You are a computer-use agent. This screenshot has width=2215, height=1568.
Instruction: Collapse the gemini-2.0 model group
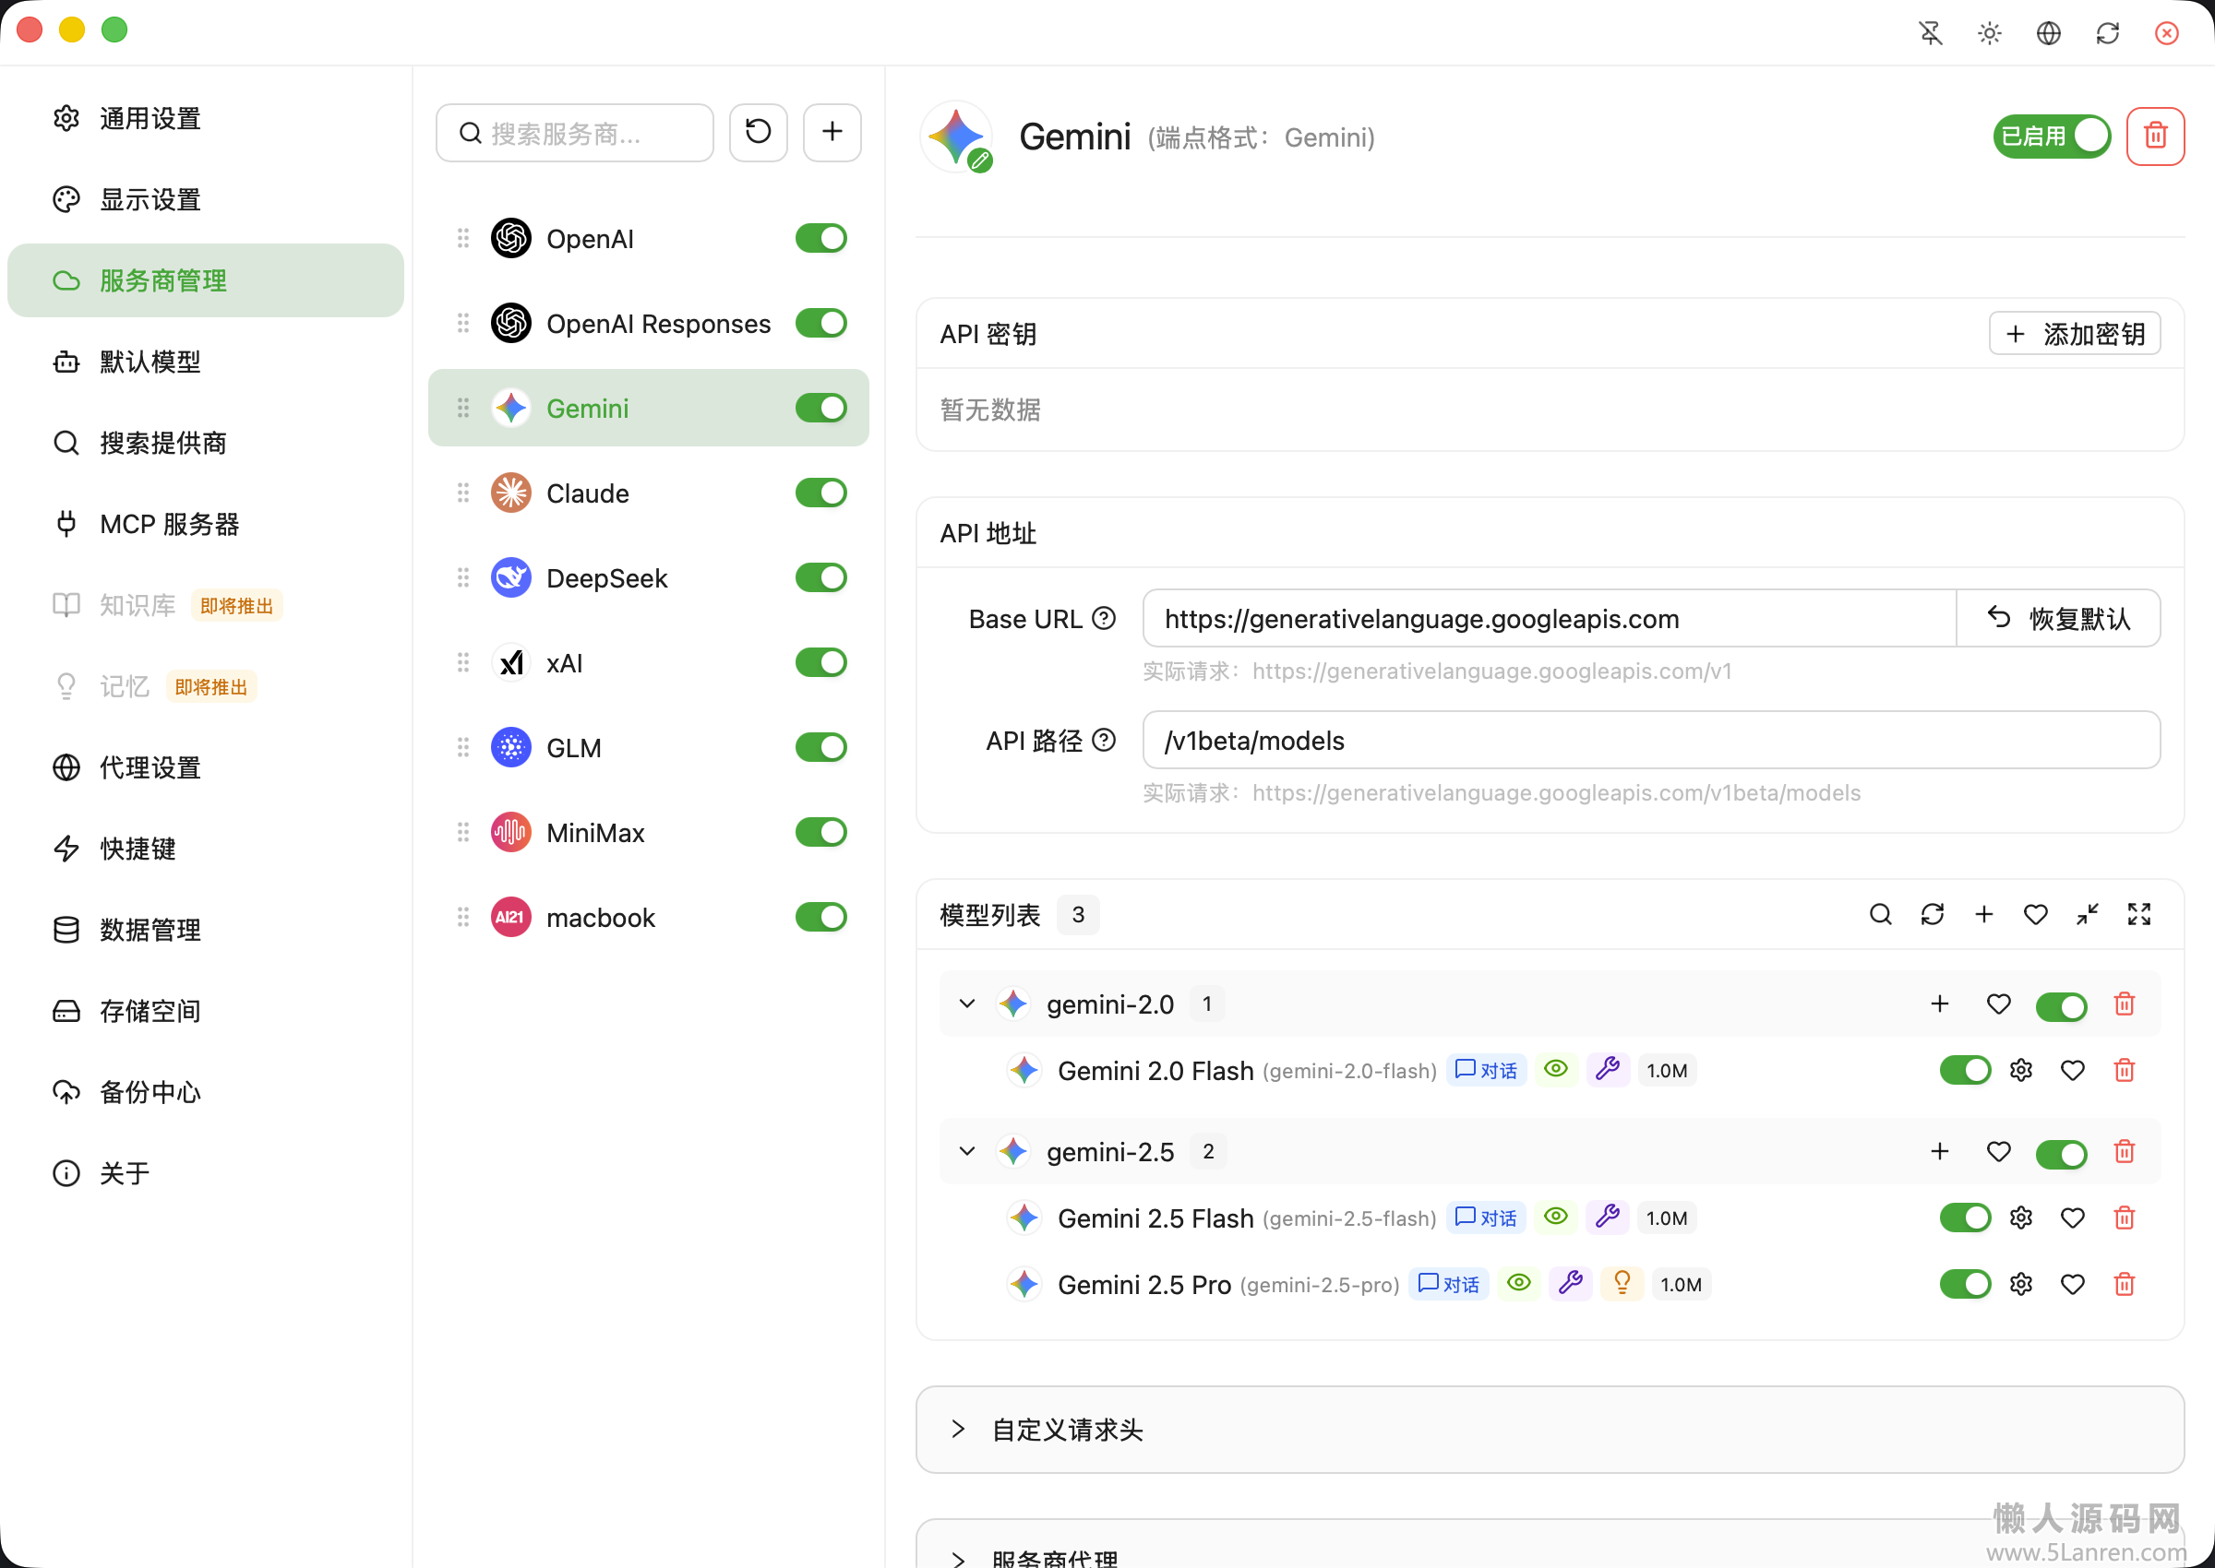pyautogui.click(x=967, y=1004)
